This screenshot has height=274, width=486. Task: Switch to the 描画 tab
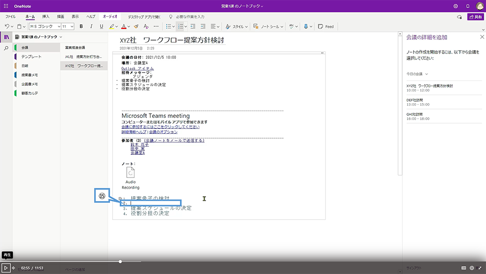60,17
